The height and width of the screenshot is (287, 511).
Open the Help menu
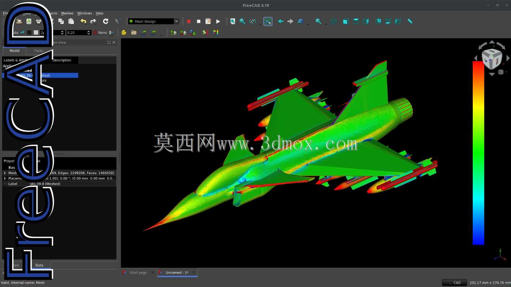tap(100, 13)
